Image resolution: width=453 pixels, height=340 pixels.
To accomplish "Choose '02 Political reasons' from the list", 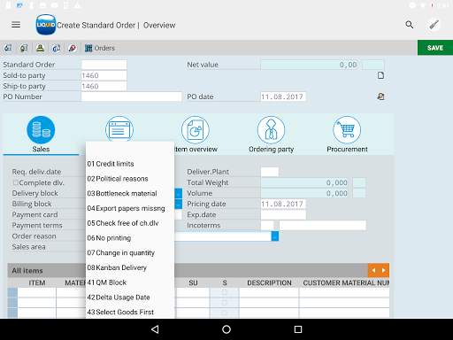I will coord(130,179).
